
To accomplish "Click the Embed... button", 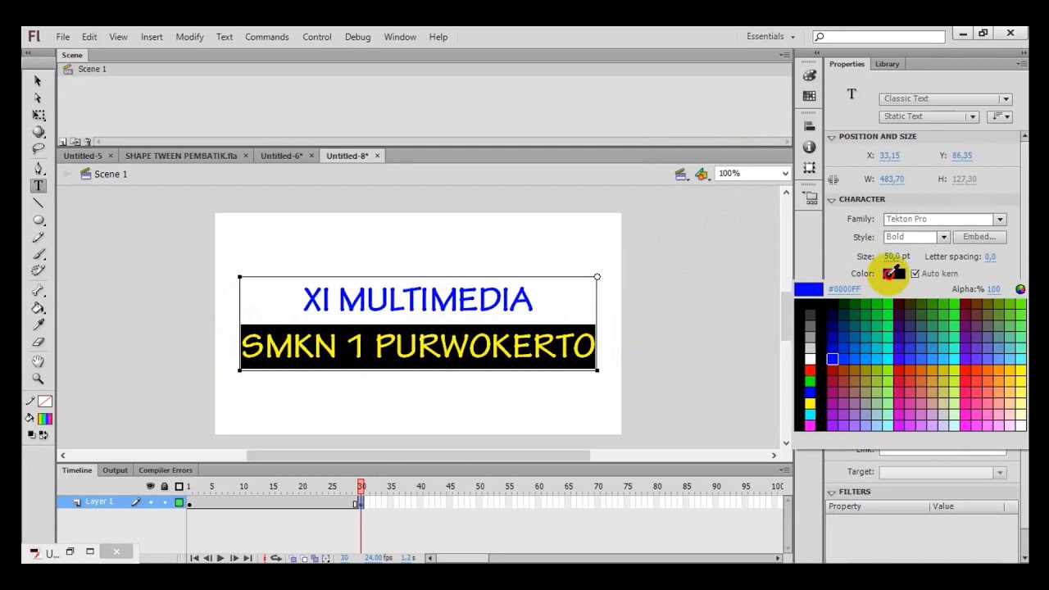I will pyautogui.click(x=979, y=237).
